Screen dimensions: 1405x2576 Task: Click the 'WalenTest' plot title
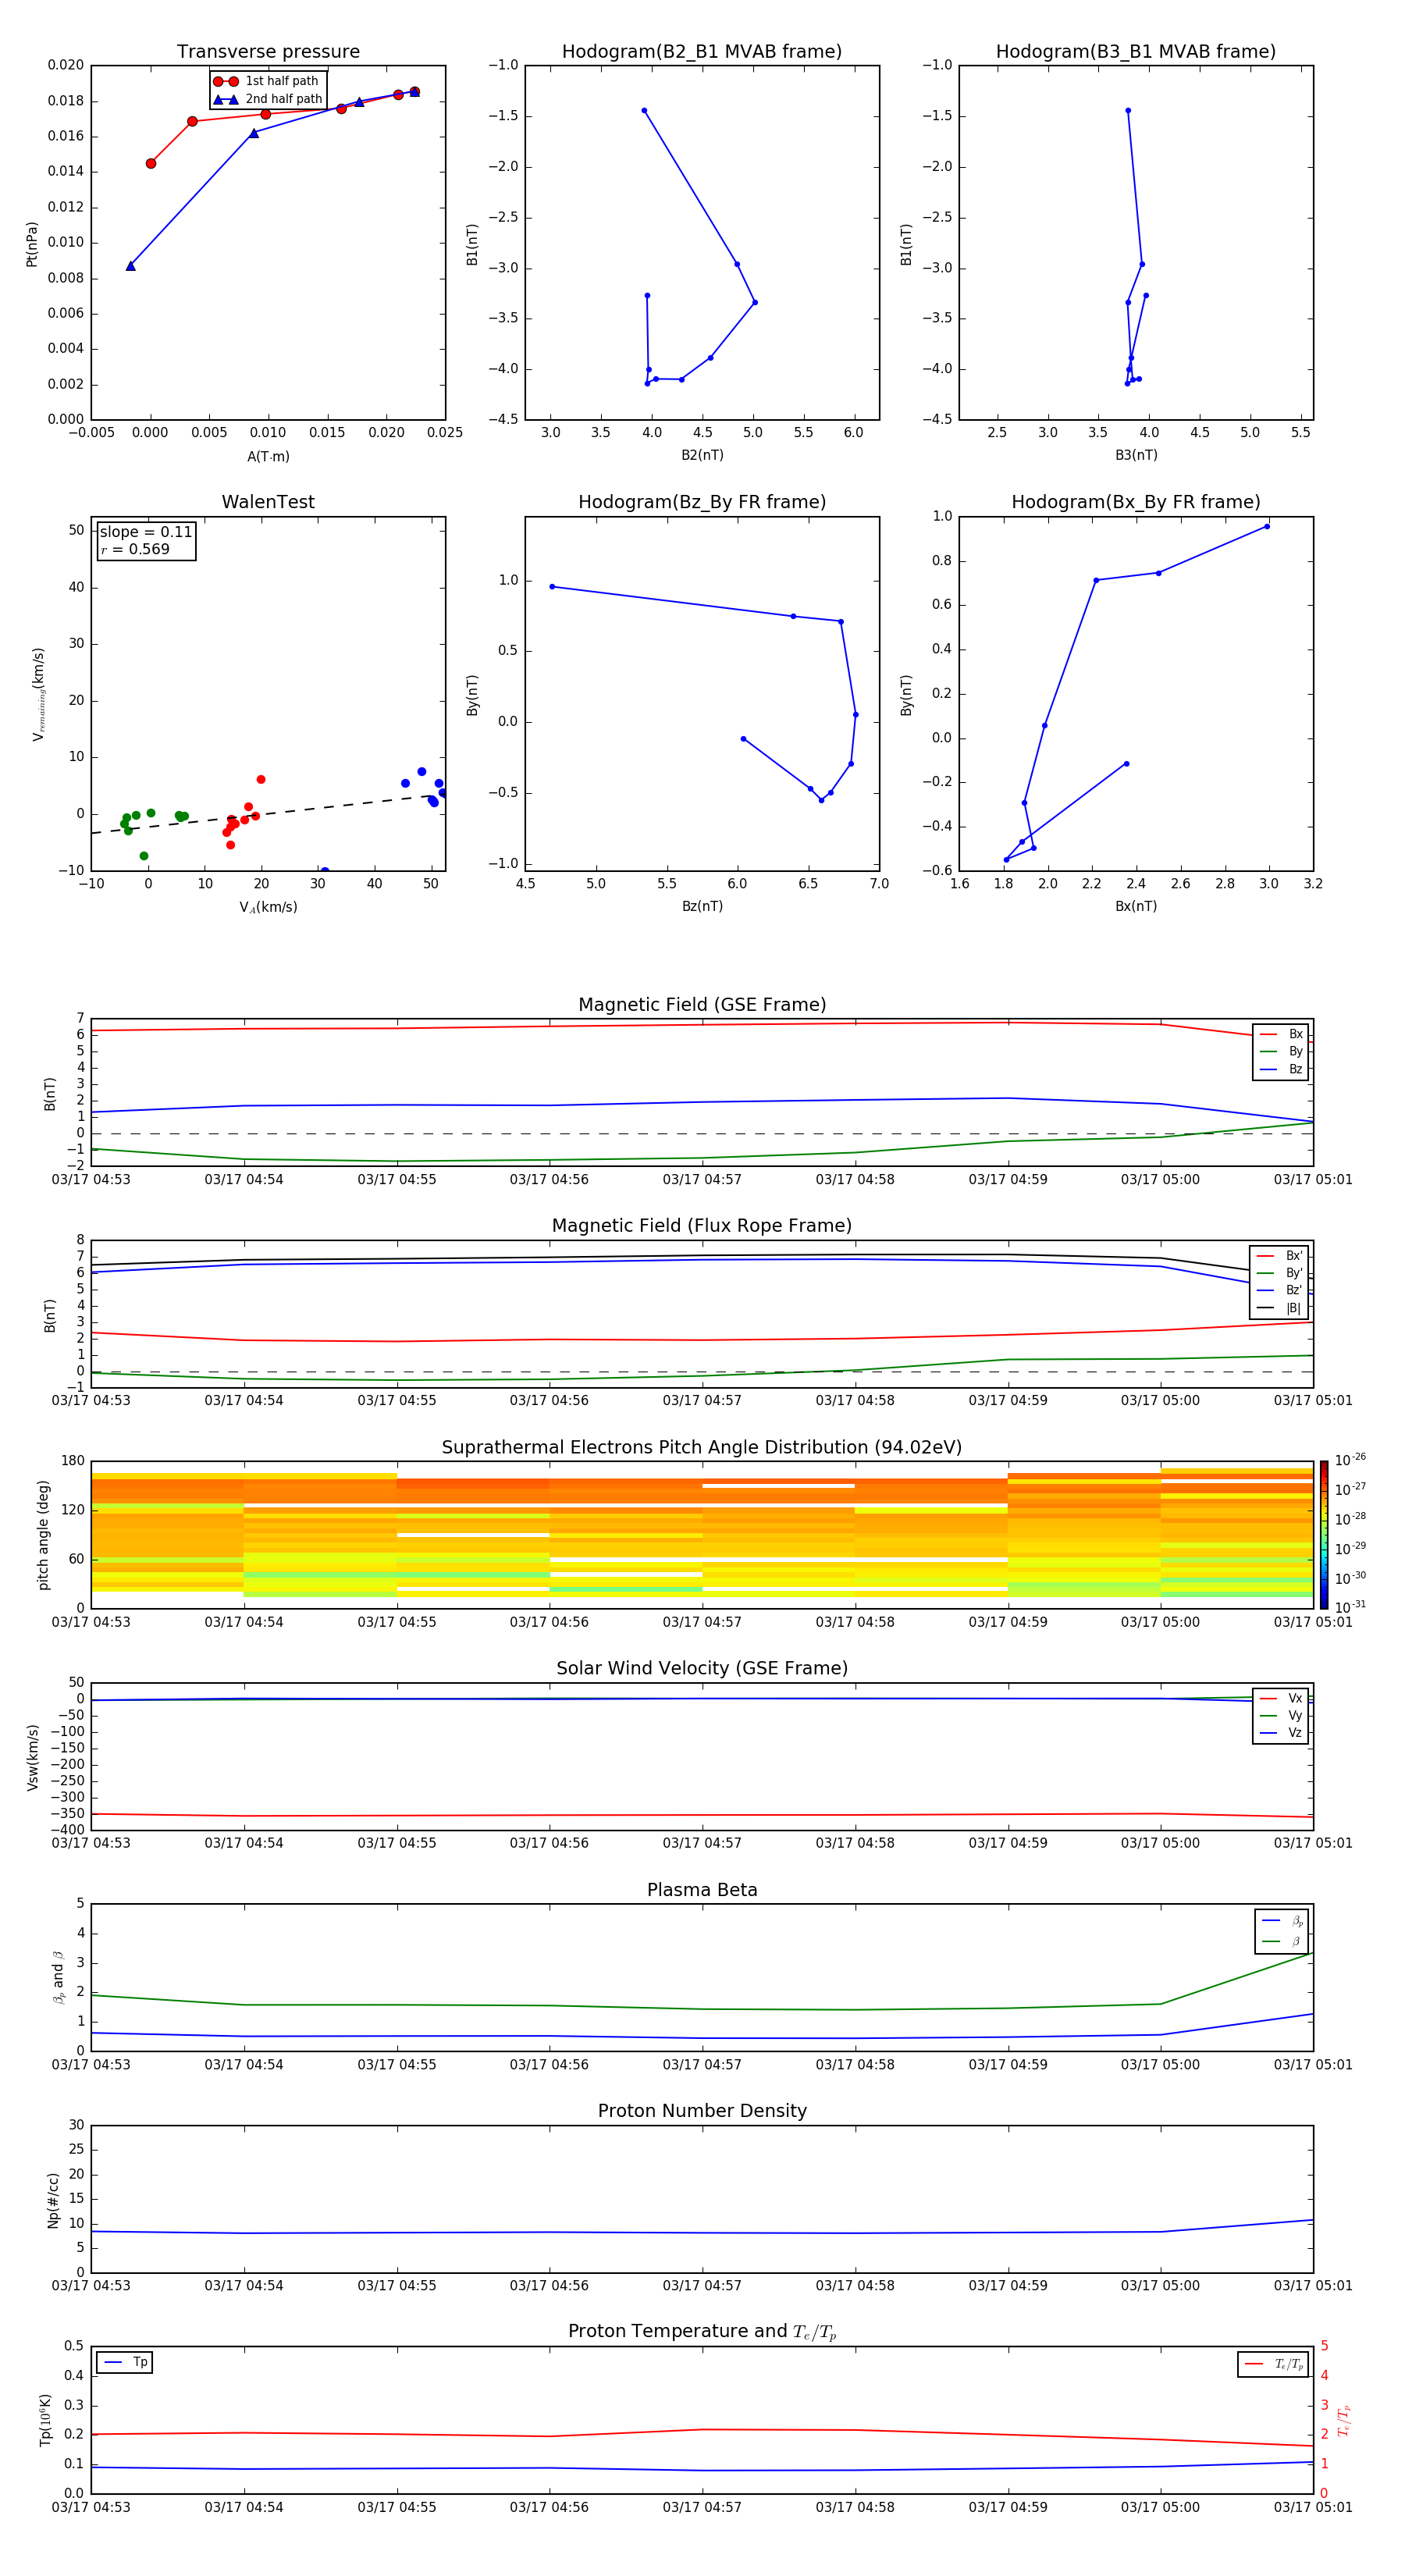[268, 502]
